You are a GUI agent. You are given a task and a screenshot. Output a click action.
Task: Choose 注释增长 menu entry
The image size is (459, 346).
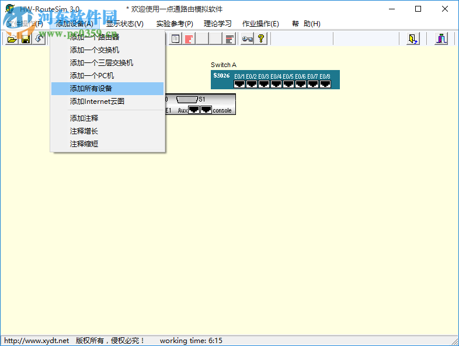pyautogui.click(x=107, y=131)
